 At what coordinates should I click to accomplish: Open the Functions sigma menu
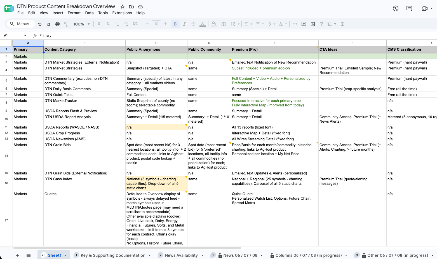(342, 24)
